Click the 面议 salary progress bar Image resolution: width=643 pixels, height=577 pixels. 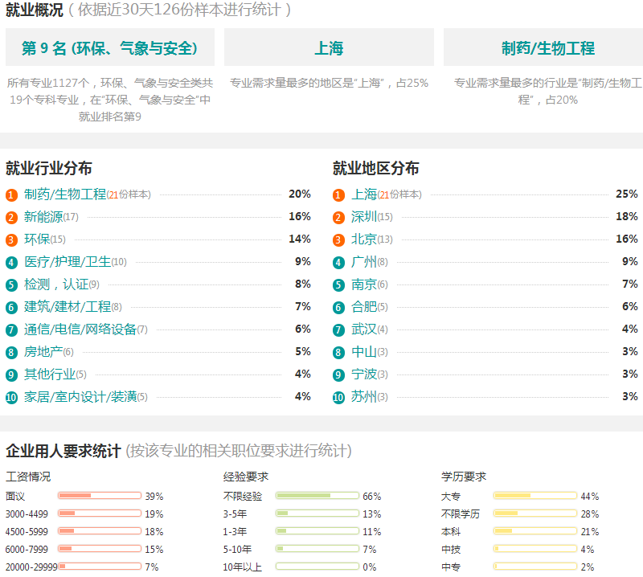coord(100,496)
